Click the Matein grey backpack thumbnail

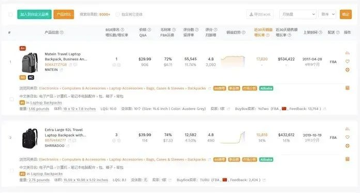pyautogui.click(x=30, y=62)
